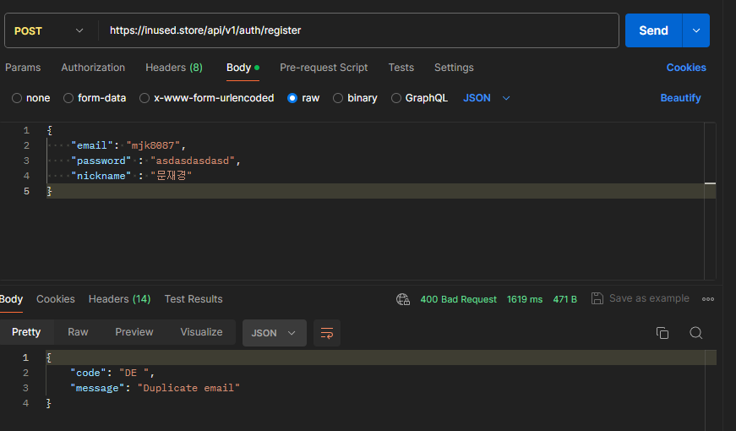This screenshot has width=736, height=431.
Task: Click the save icon beside Save as example
Action: tap(597, 298)
